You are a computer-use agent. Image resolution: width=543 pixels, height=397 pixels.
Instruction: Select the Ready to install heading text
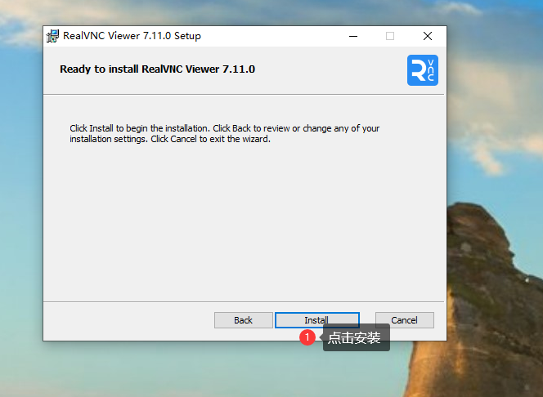tap(157, 69)
